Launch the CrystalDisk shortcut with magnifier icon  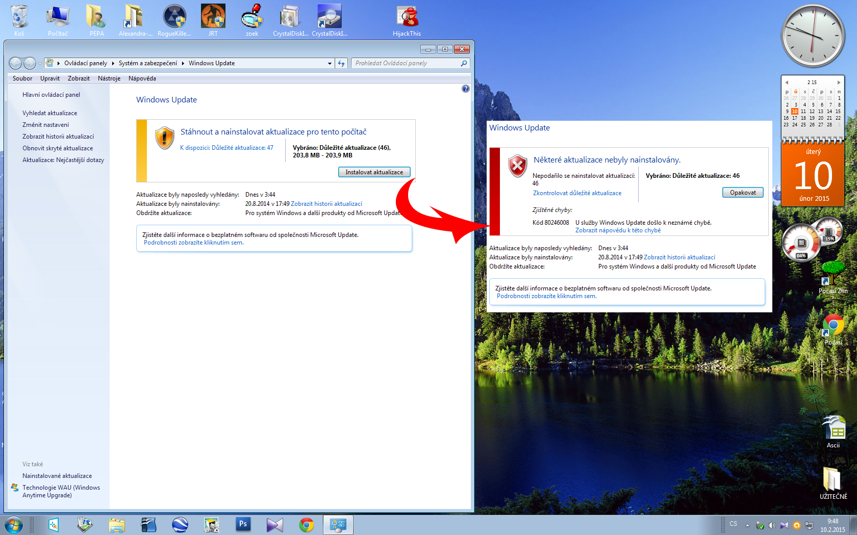click(x=329, y=20)
